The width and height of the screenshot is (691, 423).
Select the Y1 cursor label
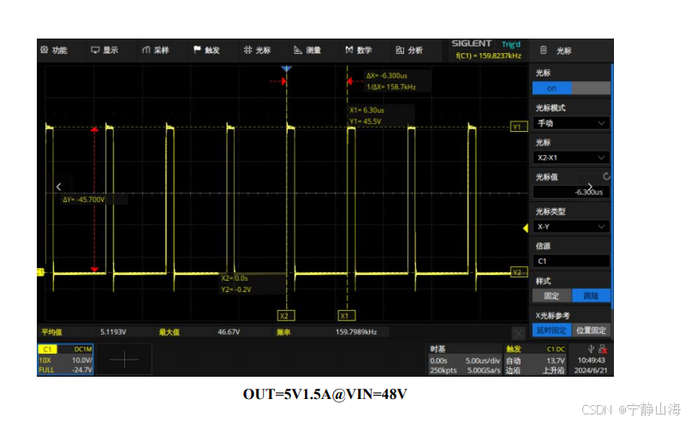pos(519,127)
